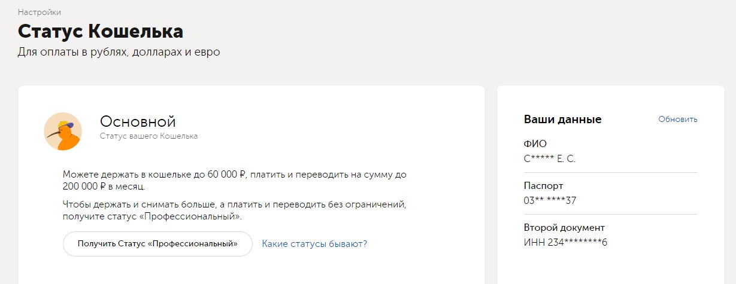This screenshot has height=284, width=736.
Task: Click the name value 'С***** Е. С.'
Action: (549, 158)
